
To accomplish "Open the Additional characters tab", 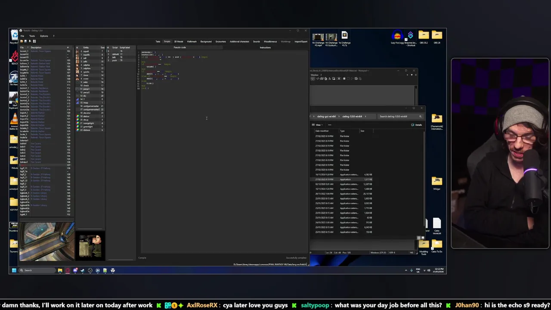I will 239,42.
